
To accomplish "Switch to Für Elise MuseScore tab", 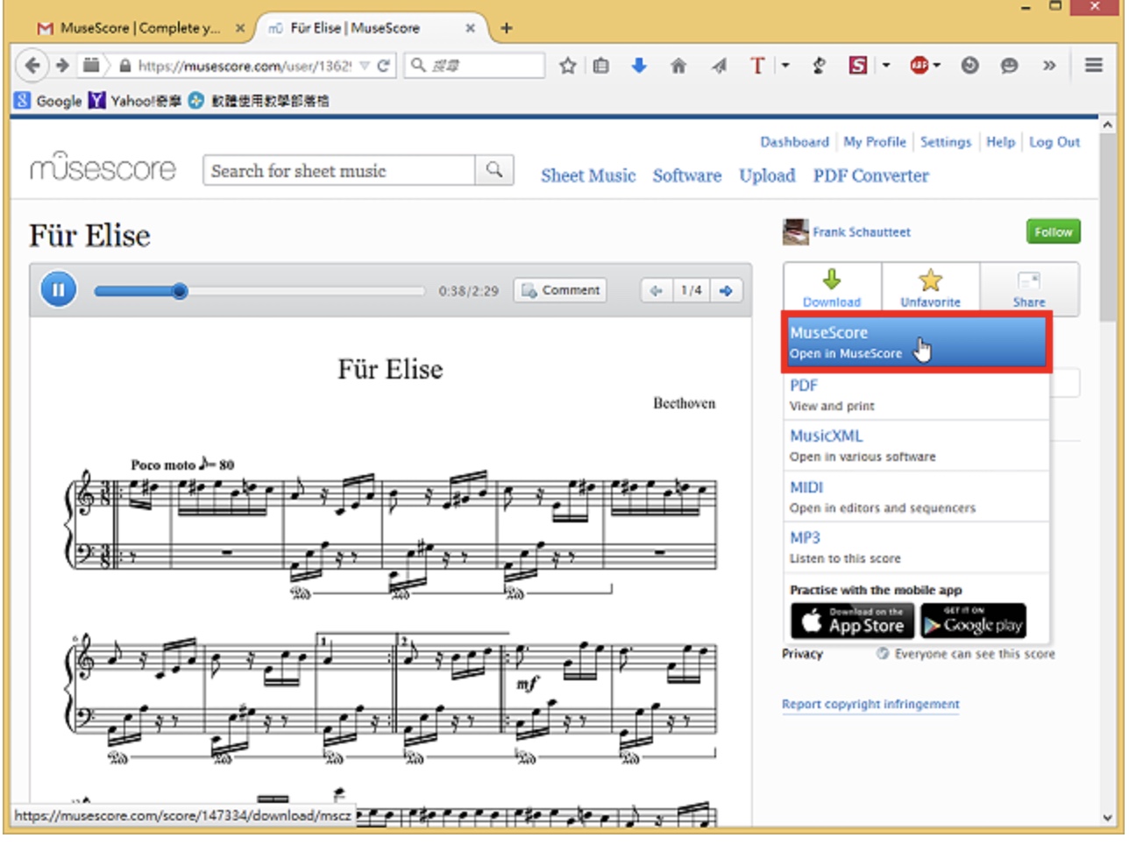I will click(355, 28).
